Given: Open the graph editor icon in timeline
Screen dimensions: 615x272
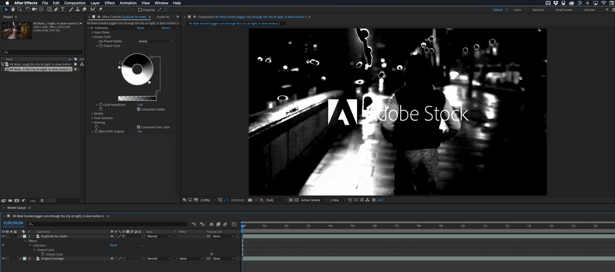Looking at the screenshot, I should [234, 224].
